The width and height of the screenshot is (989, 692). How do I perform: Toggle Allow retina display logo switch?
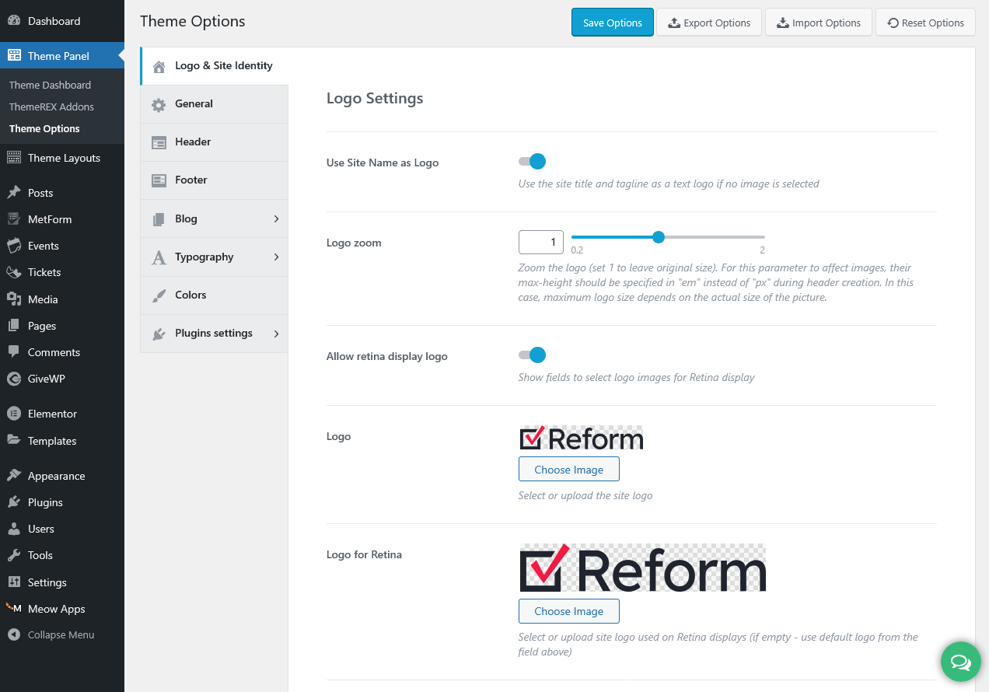[533, 355]
